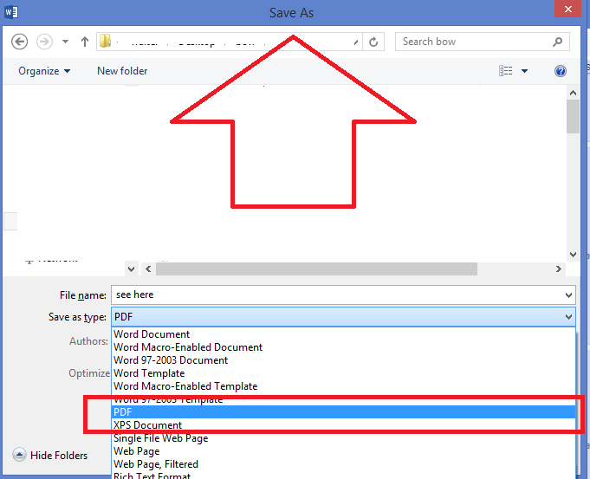The width and height of the screenshot is (590, 479).
Task: Open the File name dropdown arrow
Action: click(568, 295)
